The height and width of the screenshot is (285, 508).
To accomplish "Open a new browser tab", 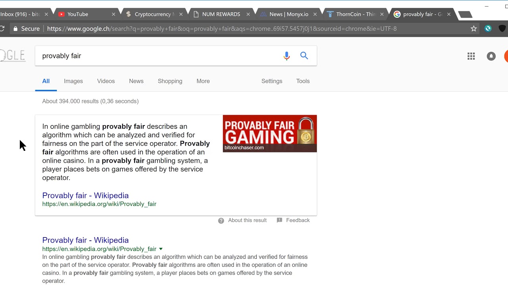I will [465, 15].
